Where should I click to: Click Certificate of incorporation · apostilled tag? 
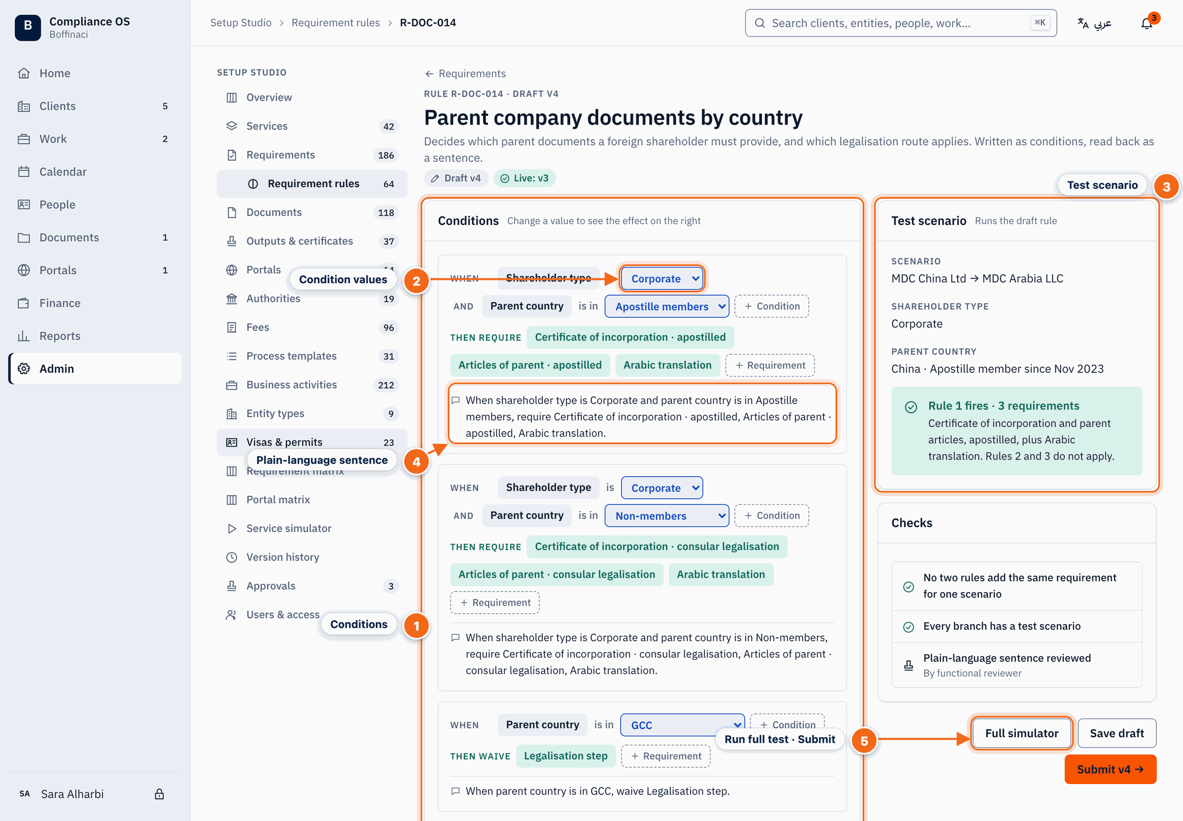tap(630, 337)
